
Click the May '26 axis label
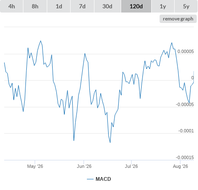(x=35, y=166)
